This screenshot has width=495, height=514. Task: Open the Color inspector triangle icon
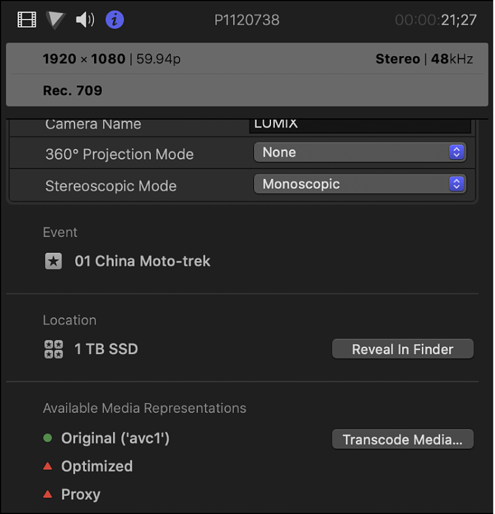tap(56, 20)
